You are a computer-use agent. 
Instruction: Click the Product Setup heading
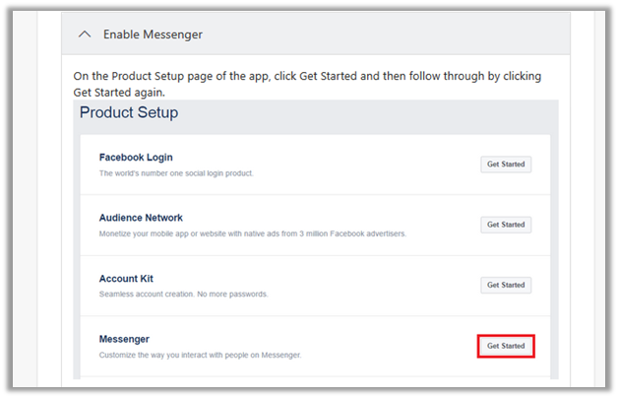(129, 112)
